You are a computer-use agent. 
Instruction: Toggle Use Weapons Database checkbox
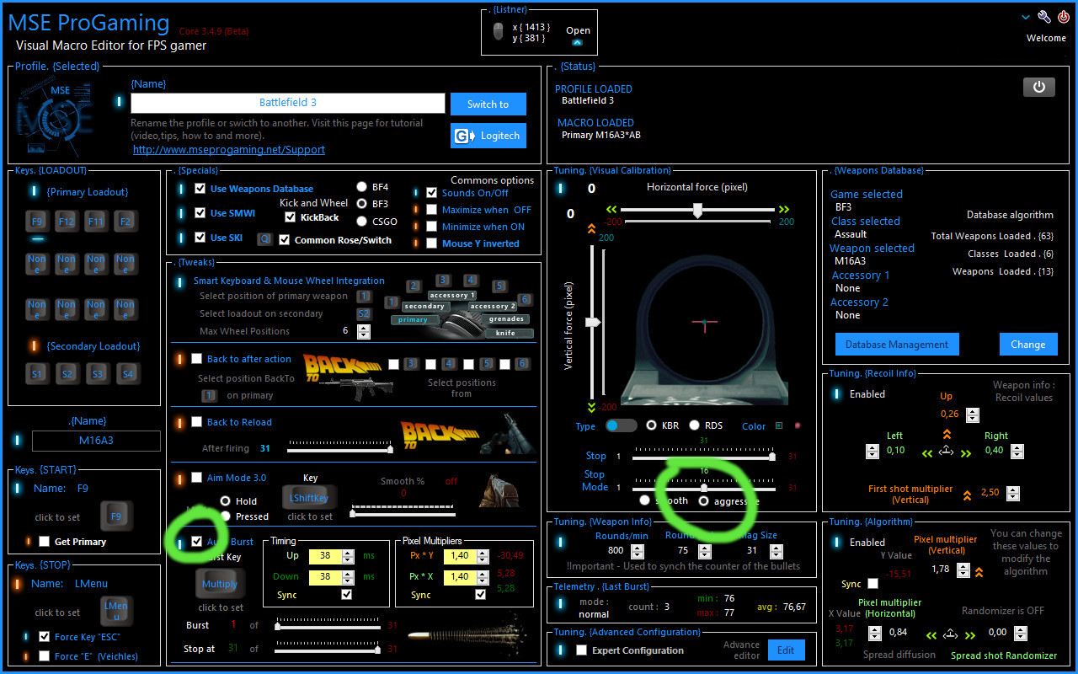[200, 189]
